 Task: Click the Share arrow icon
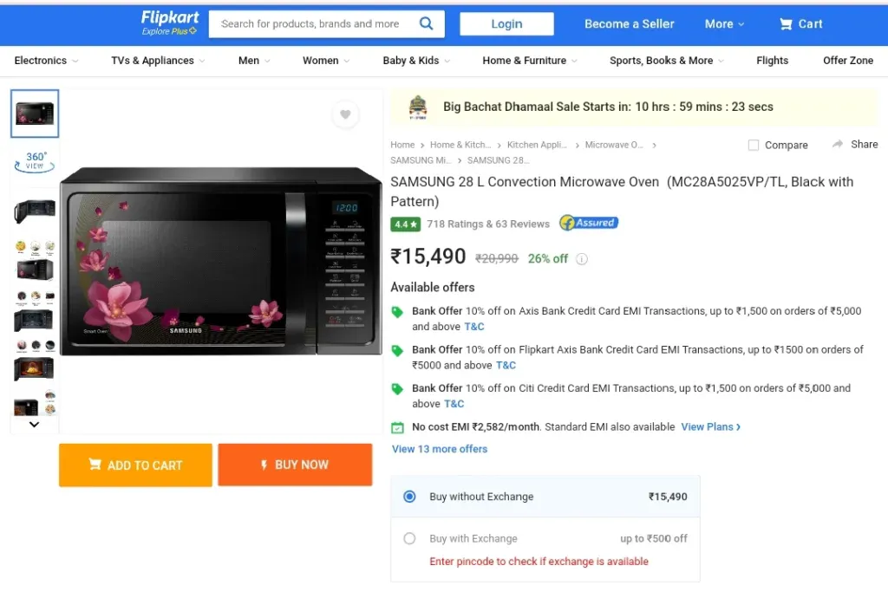(x=838, y=144)
